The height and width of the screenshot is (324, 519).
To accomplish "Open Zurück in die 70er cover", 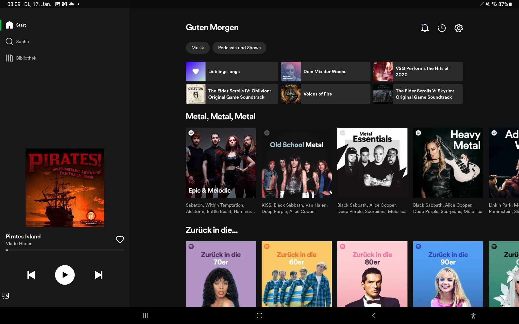I will (x=221, y=274).
